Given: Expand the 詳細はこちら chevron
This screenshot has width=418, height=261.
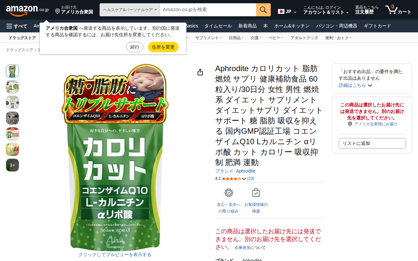Looking at the screenshot, I should [x=370, y=85].
